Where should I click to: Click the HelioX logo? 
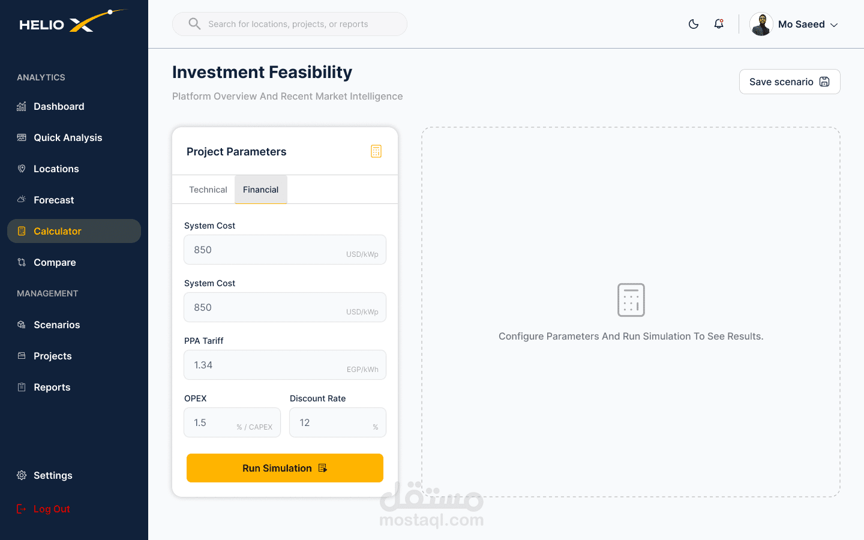[x=72, y=22]
